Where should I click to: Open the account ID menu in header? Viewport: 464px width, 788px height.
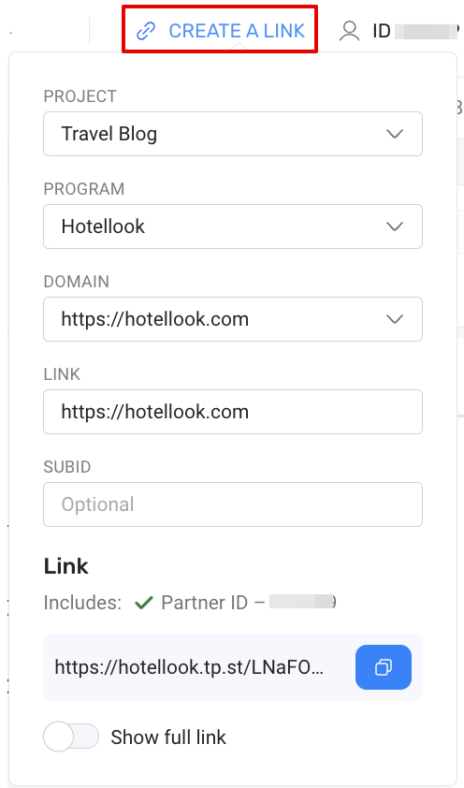[x=414, y=31]
